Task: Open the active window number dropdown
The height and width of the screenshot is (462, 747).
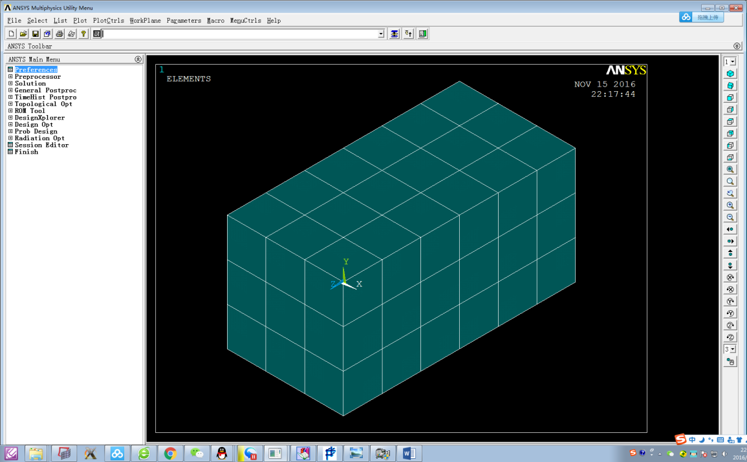Action: [730, 61]
